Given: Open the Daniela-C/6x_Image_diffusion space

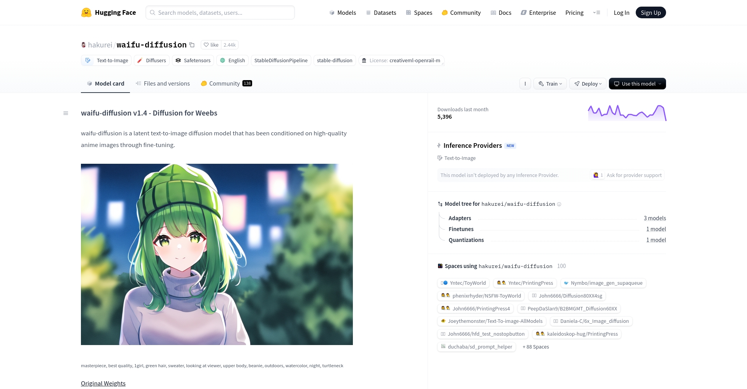Looking at the screenshot, I should coord(591,321).
